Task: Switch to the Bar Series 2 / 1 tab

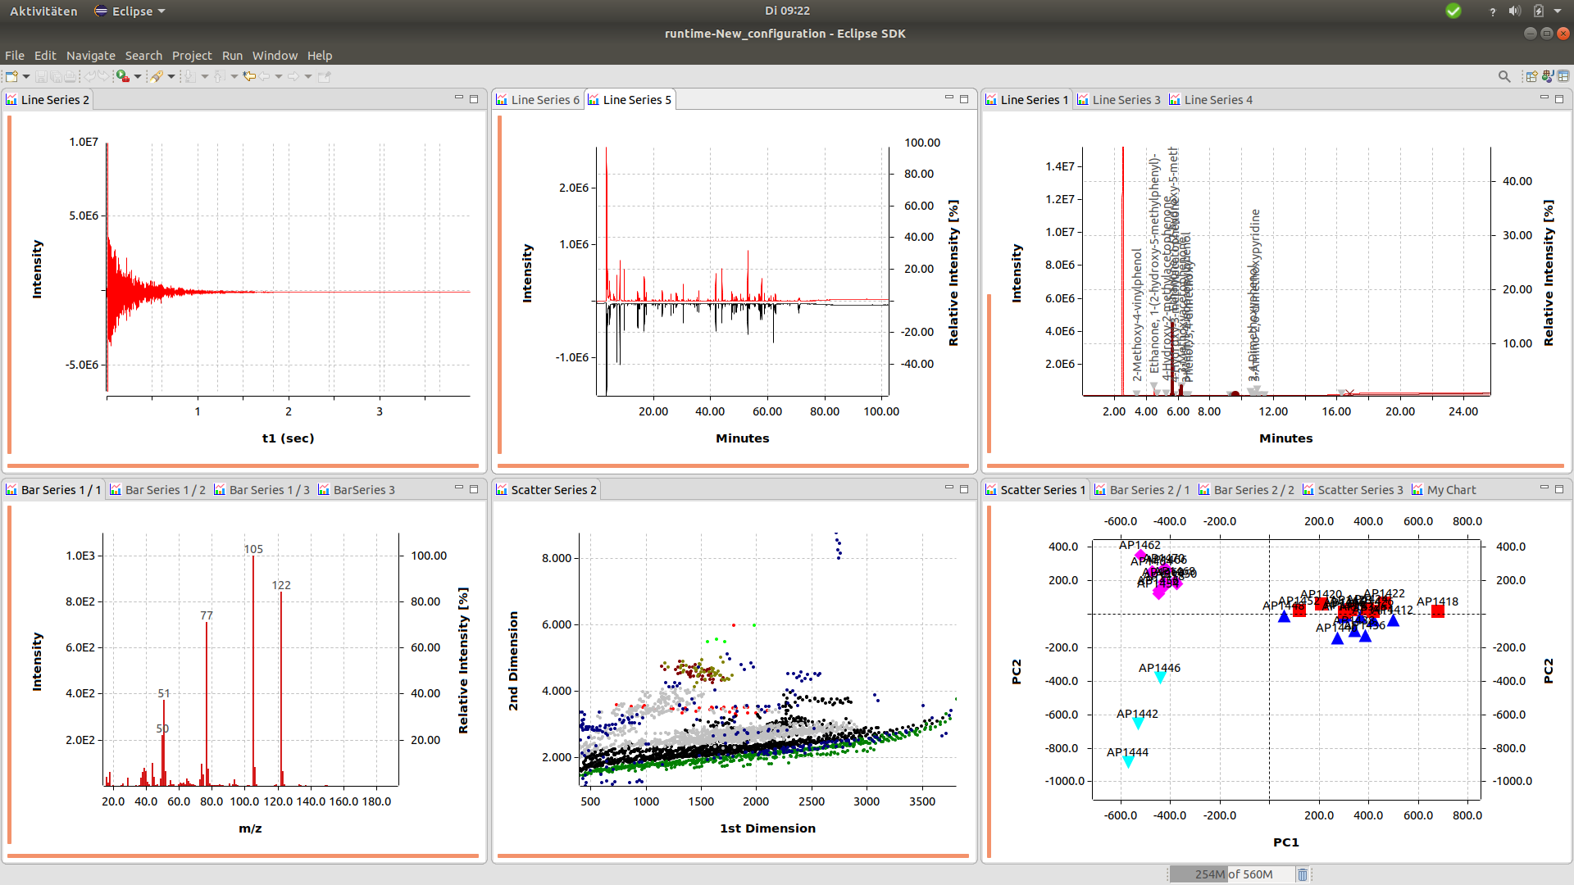Action: point(1142,490)
